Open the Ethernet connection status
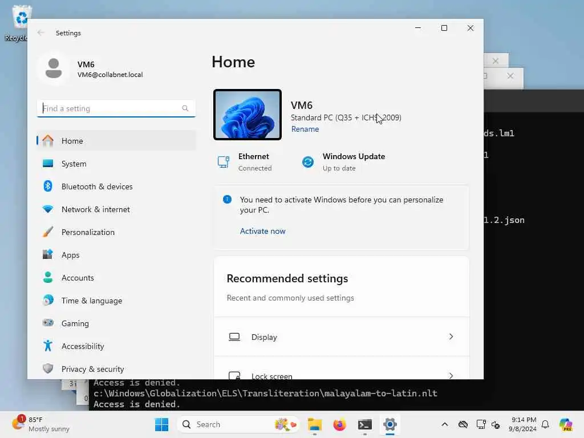584x438 pixels. point(245,162)
